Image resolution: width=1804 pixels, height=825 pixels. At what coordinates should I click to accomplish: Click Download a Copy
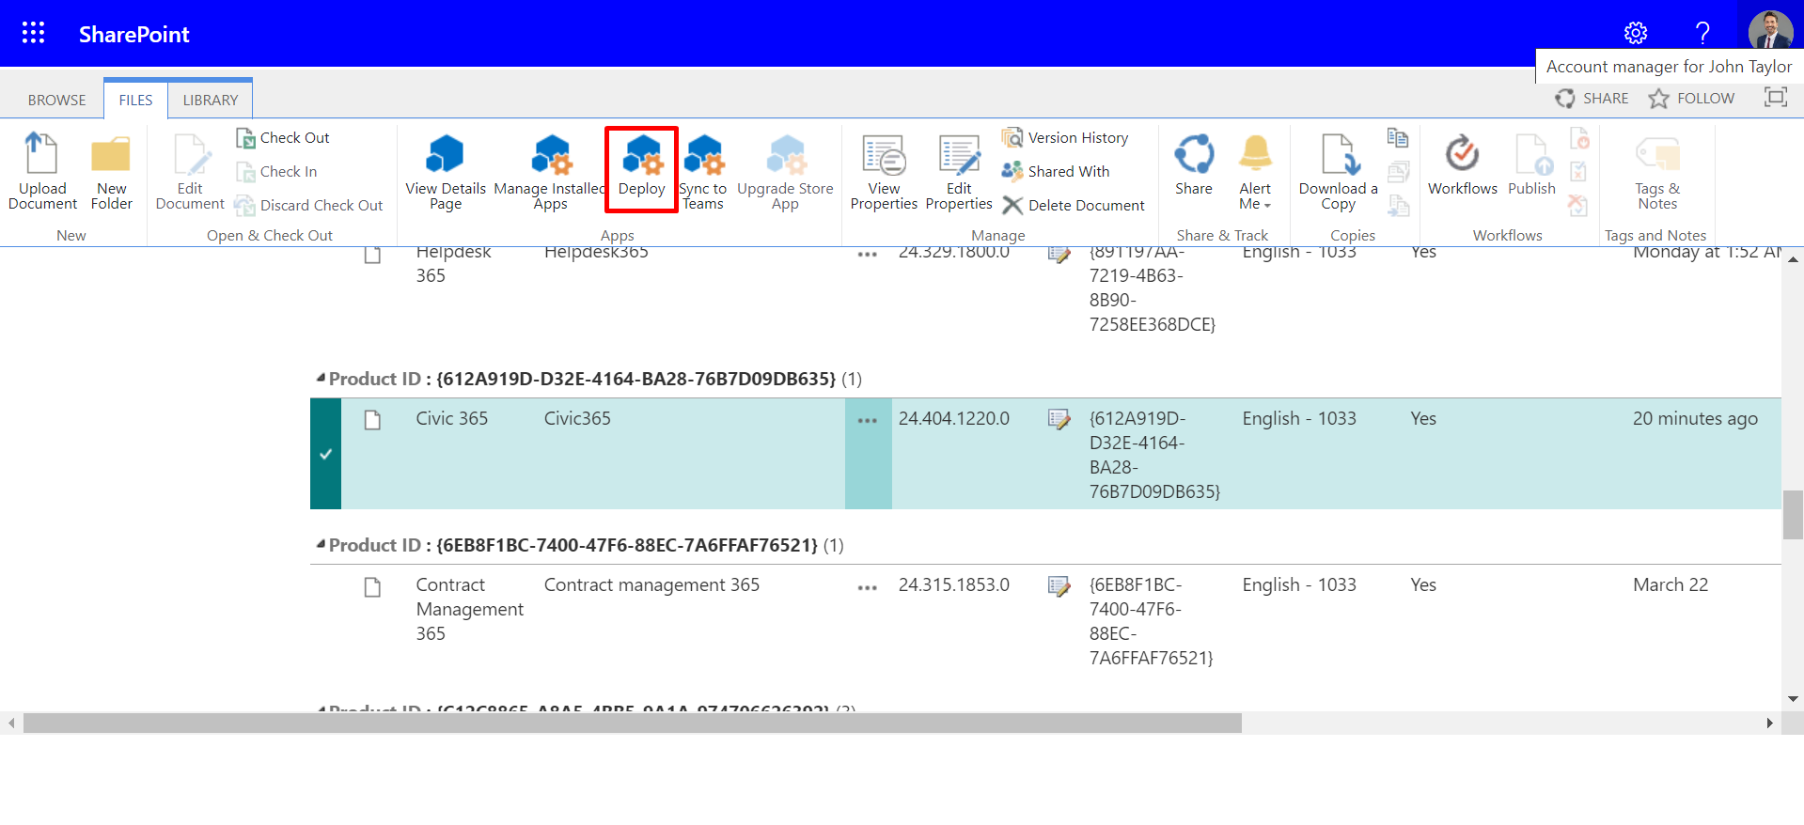tap(1338, 172)
